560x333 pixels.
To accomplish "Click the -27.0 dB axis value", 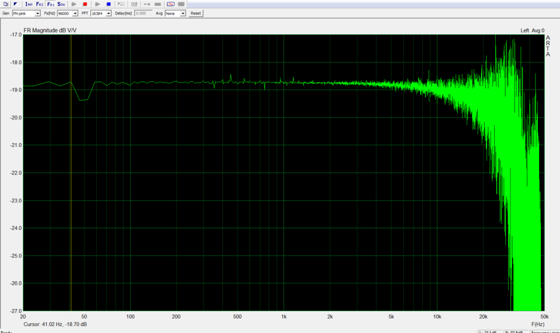I will pyautogui.click(x=16, y=311).
